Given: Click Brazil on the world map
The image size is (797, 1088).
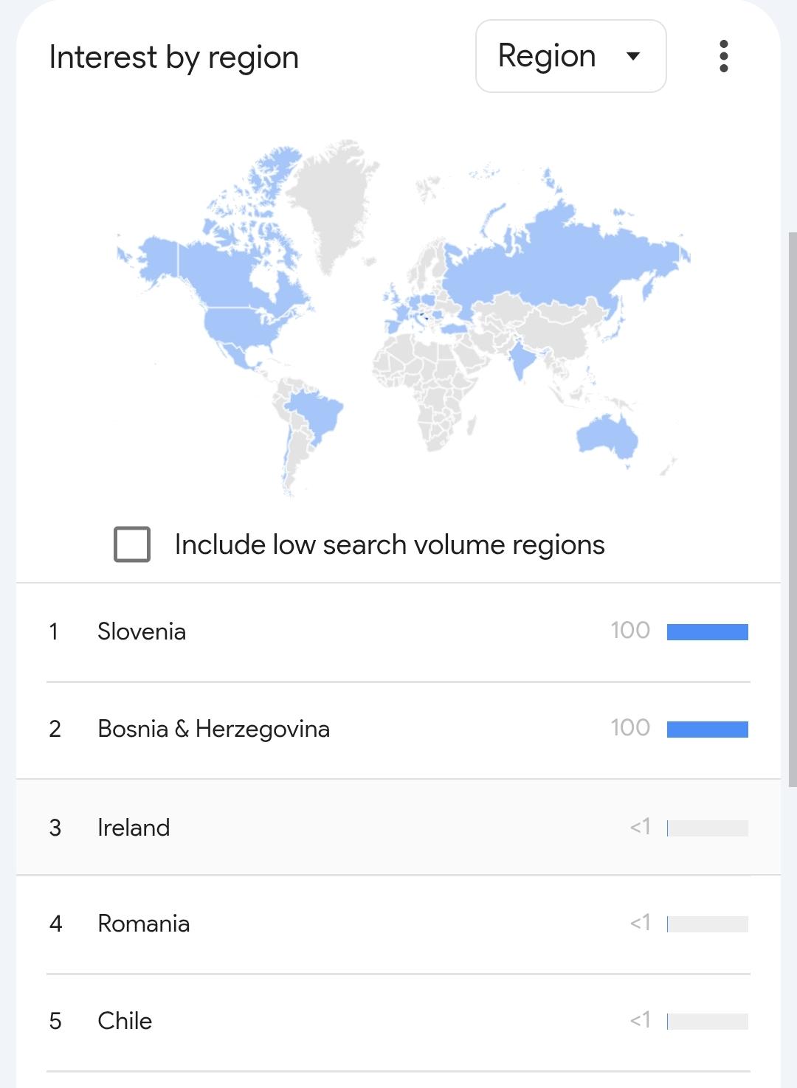Looking at the screenshot, I should coord(314,413).
